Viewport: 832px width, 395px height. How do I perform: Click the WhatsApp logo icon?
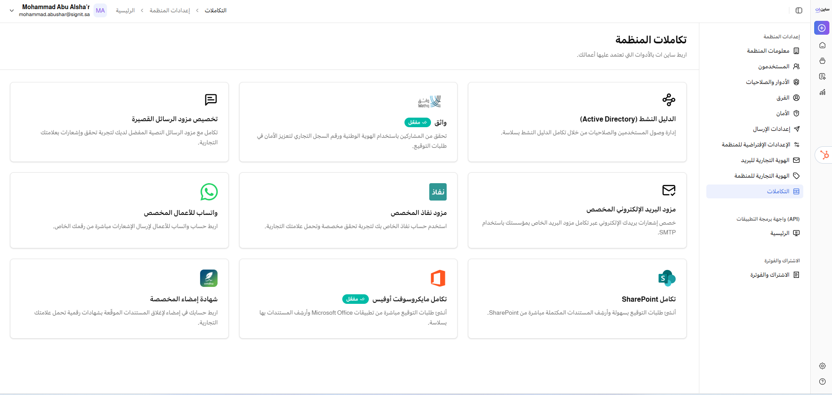coord(209,192)
